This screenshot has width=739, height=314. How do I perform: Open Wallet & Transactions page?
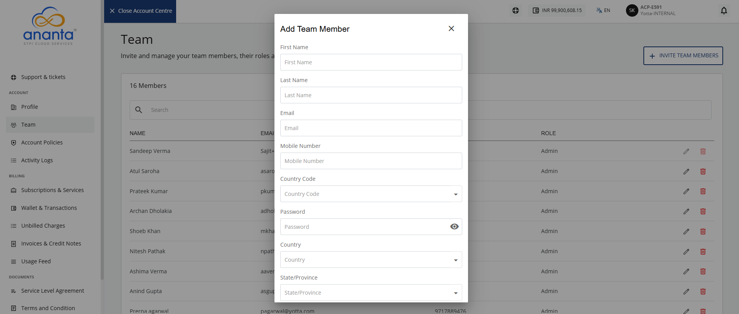coord(50,208)
